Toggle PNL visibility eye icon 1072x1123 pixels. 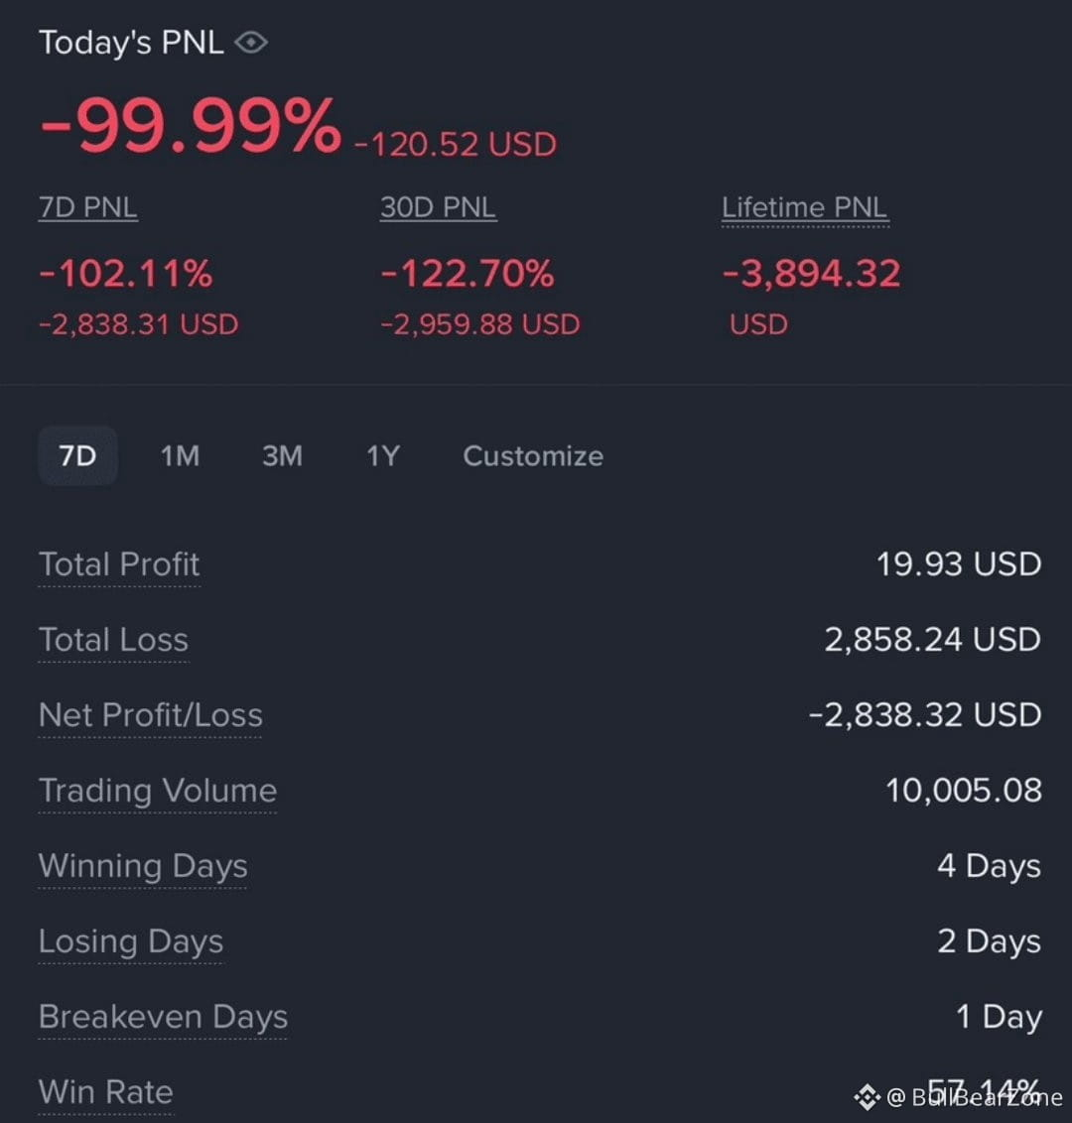(251, 43)
